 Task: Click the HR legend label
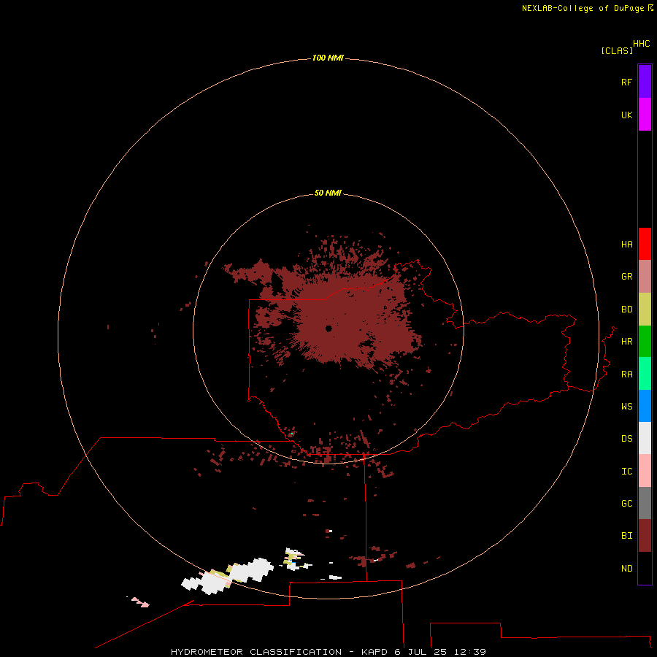click(626, 342)
